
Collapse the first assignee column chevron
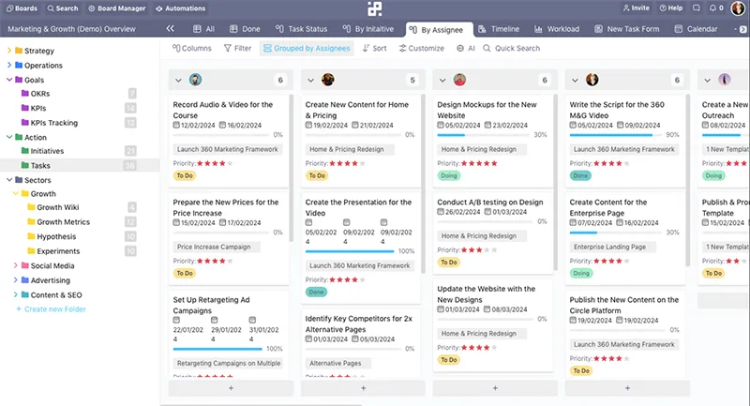click(179, 81)
